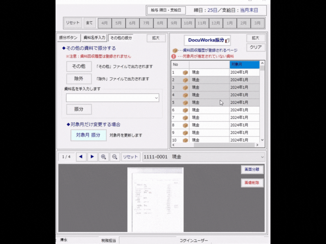326x244 pixels.
Task: Click the red 画像削除 button
Action: click(252, 183)
